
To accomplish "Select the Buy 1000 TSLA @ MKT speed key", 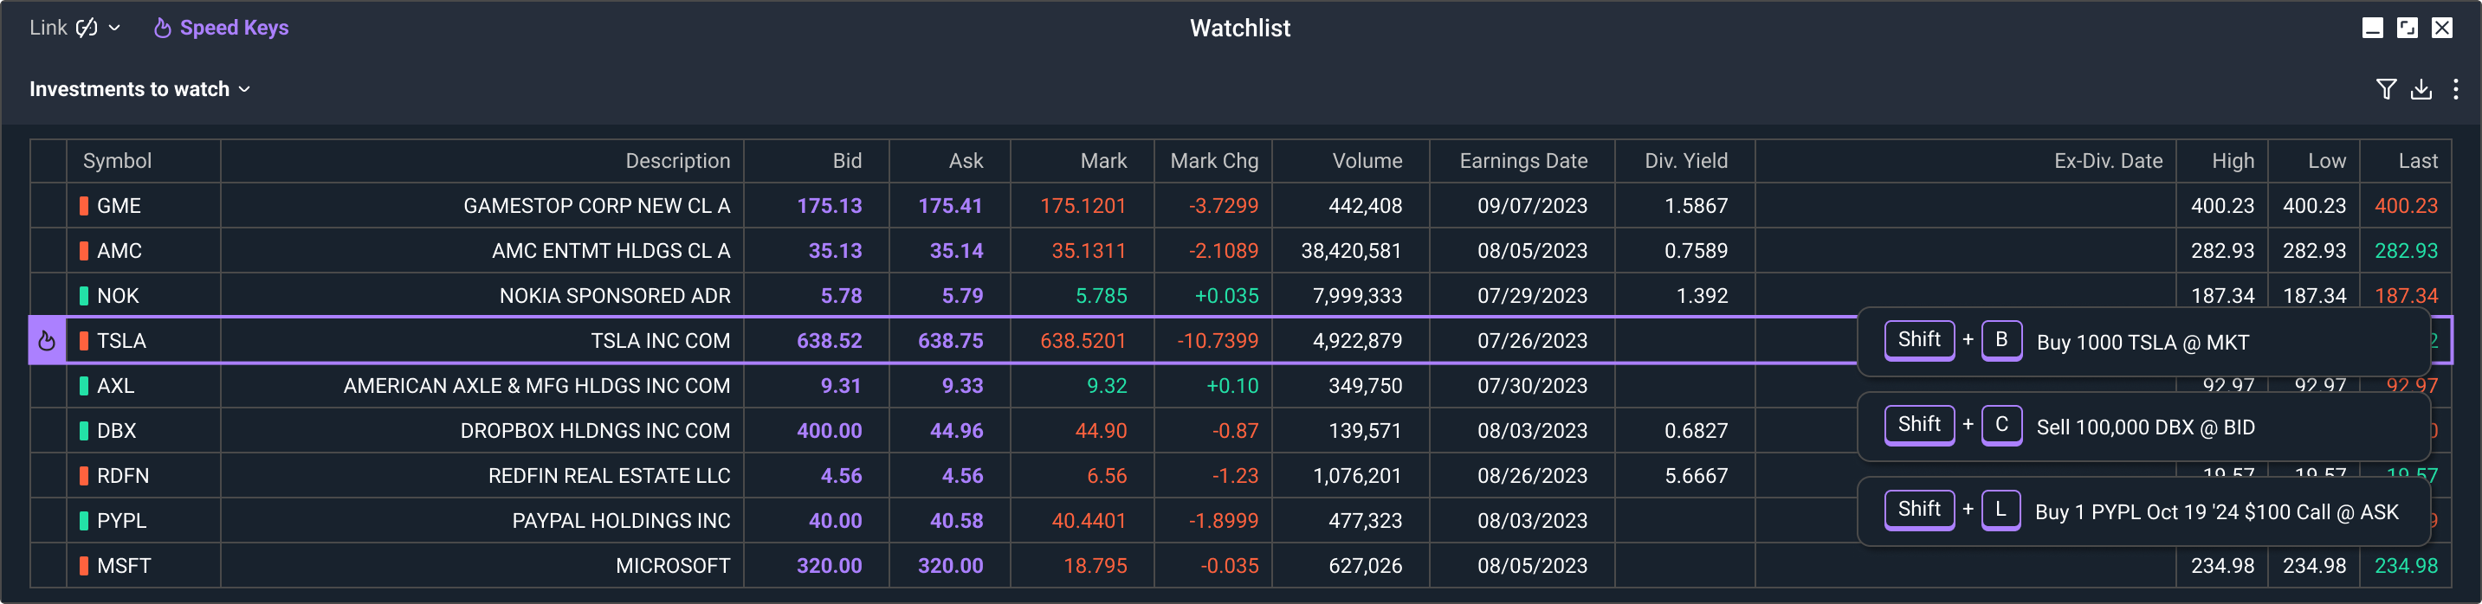I will click(2143, 342).
